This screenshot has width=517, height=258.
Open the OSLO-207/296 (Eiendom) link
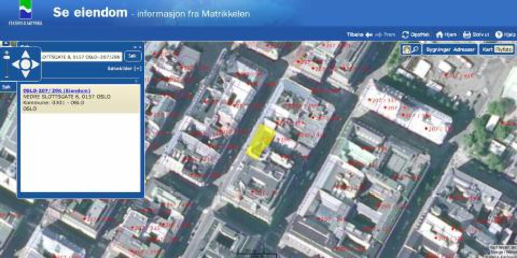pyautogui.click(x=57, y=91)
